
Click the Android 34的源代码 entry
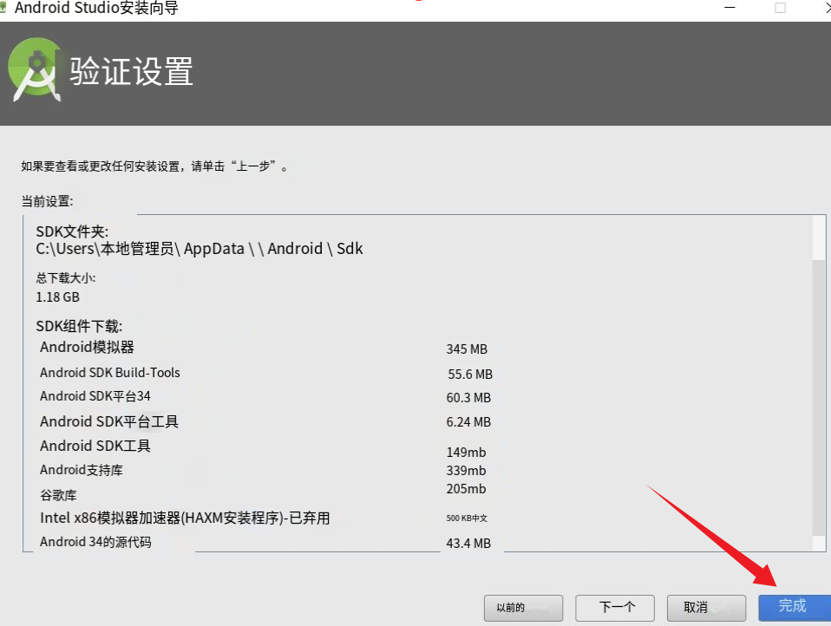click(x=95, y=542)
